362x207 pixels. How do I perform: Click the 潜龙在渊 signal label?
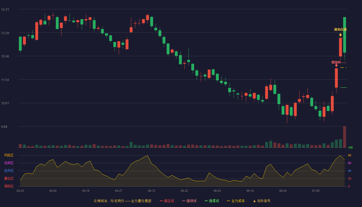[x=340, y=29]
